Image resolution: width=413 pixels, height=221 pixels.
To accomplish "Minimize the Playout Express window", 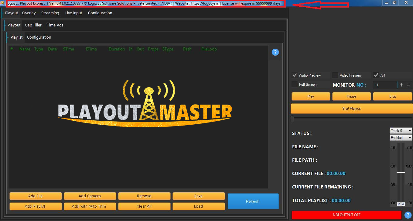I will pos(386,3).
